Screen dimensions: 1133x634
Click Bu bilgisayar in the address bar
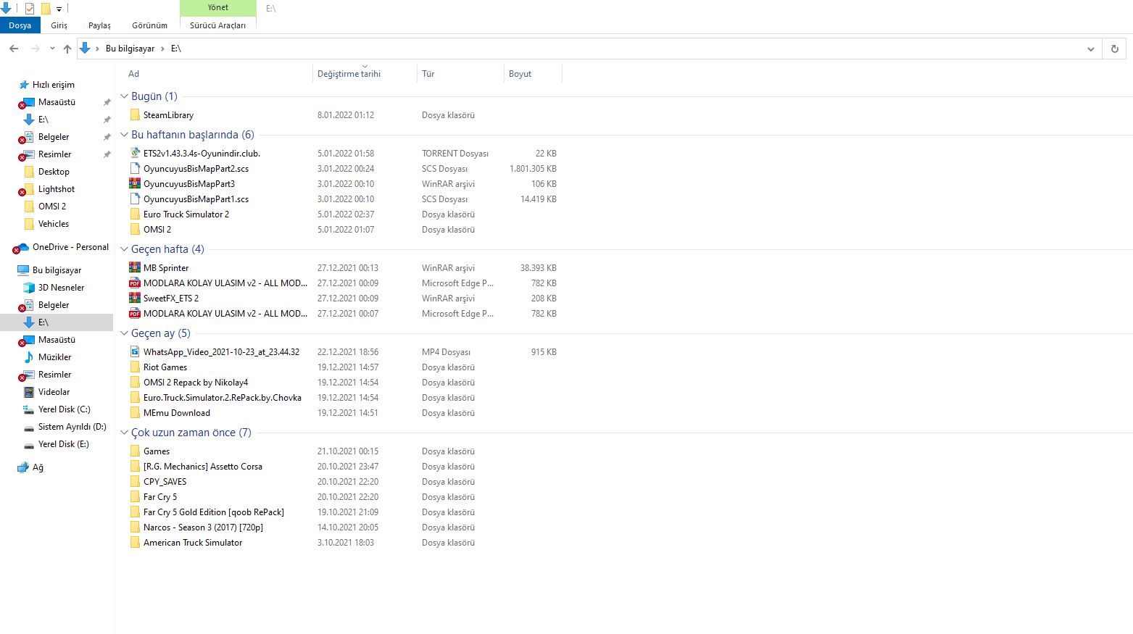130,49
